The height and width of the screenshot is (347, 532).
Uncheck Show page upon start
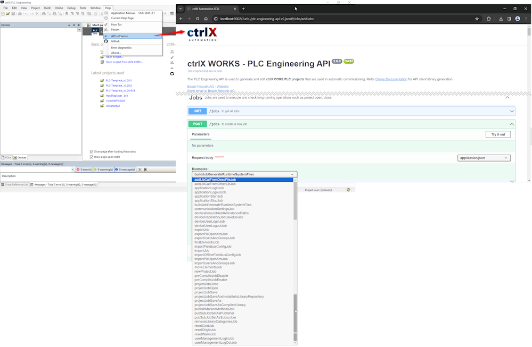92,157
